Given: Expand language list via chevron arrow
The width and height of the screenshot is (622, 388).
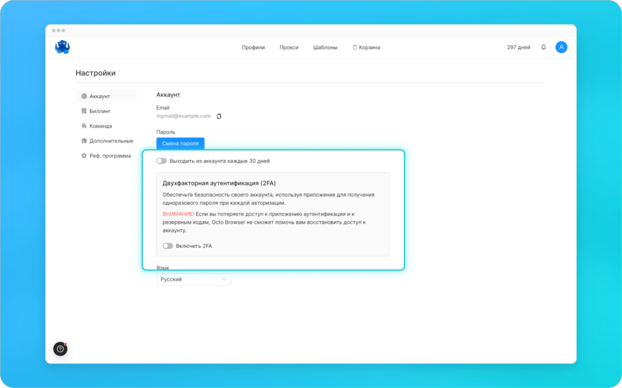Looking at the screenshot, I should [224, 279].
